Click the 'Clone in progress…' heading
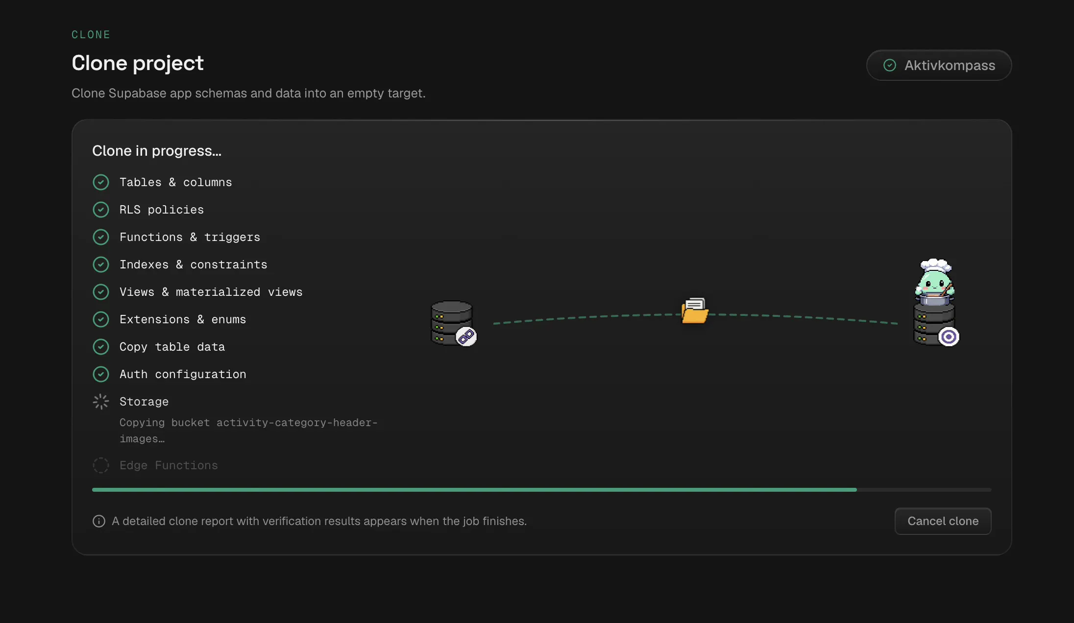 (x=157, y=151)
